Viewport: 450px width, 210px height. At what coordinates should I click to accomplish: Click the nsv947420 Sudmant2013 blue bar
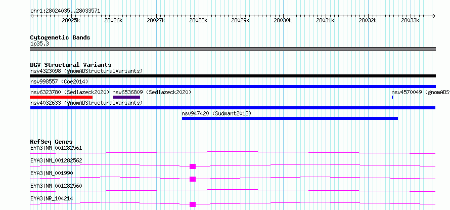(x=290, y=118)
